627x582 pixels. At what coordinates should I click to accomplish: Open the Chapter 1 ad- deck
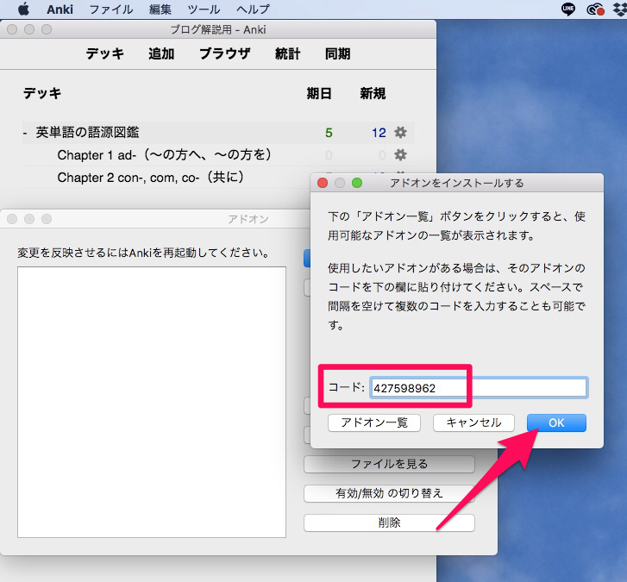click(165, 154)
